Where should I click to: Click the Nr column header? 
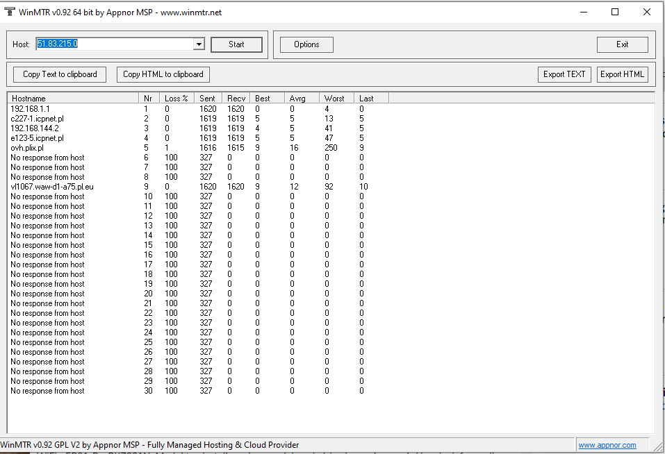(149, 99)
